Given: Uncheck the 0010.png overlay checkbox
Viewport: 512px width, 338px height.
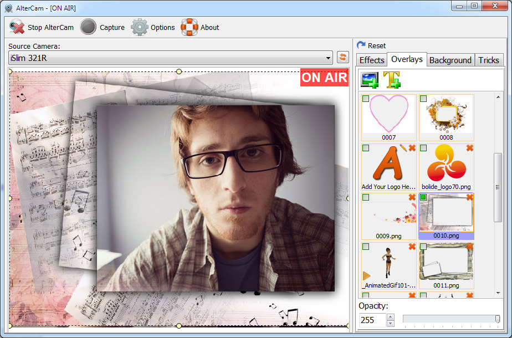Looking at the screenshot, I should (x=423, y=197).
